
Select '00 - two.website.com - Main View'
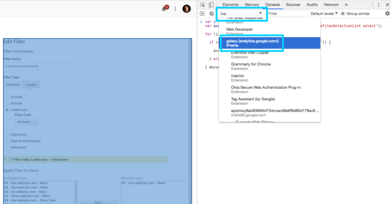click(30, 200)
